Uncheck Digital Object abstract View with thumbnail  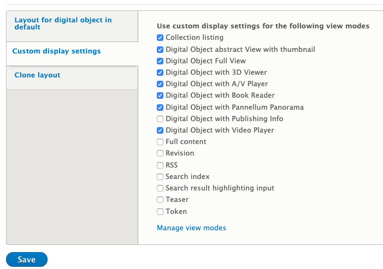pyautogui.click(x=160, y=50)
